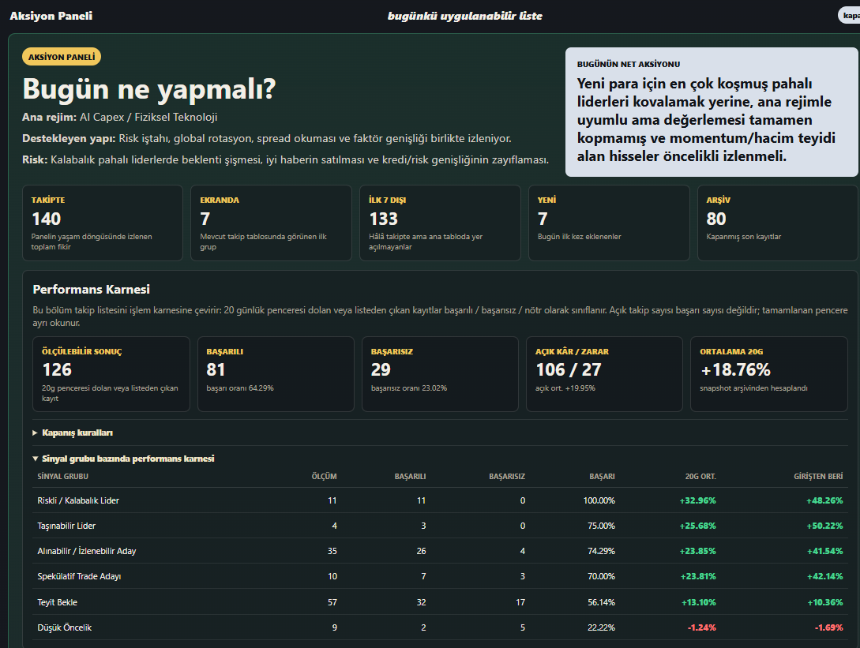
Task: Click 'başarısız oranı 23.02%' text
Action: 408,388
